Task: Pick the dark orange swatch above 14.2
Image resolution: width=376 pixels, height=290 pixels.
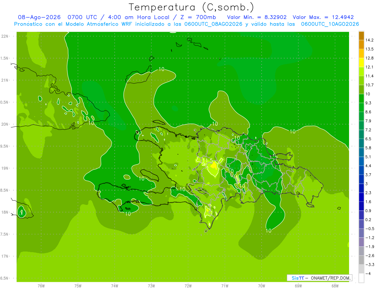Action: click(x=361, y=36)
